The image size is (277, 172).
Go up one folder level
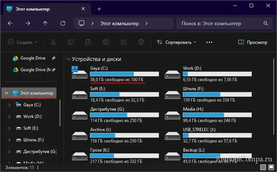(x=45, y=23)
